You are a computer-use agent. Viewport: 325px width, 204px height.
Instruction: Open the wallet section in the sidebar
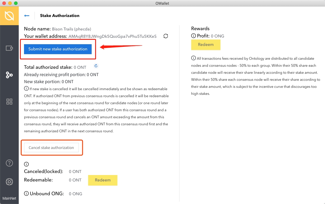click(9, 48)
